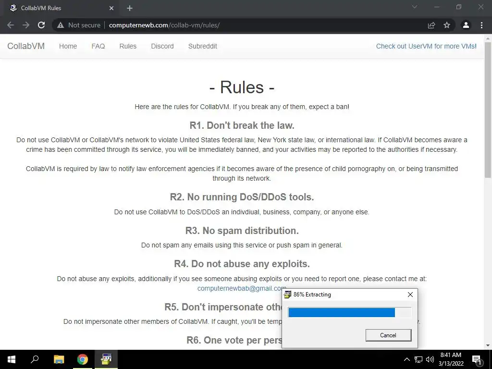Click the extracting dialog title icon

[287, 295]
